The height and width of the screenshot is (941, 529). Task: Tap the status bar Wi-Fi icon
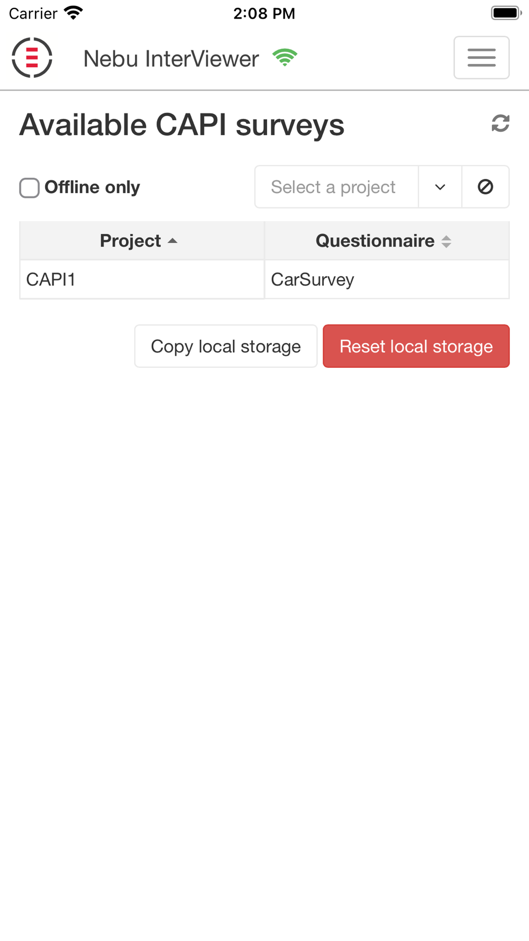tap(74, 13)
